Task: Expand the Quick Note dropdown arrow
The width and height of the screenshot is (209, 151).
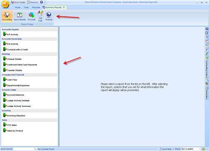Action: pos(173,149)
